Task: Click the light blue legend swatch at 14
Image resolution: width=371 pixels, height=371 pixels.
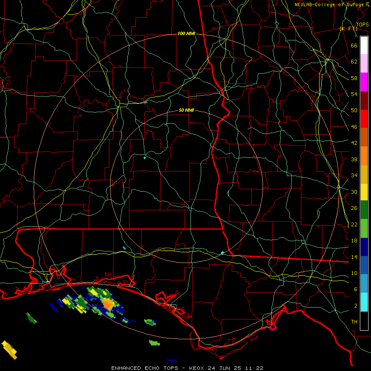Action: (x=364, y=284)
